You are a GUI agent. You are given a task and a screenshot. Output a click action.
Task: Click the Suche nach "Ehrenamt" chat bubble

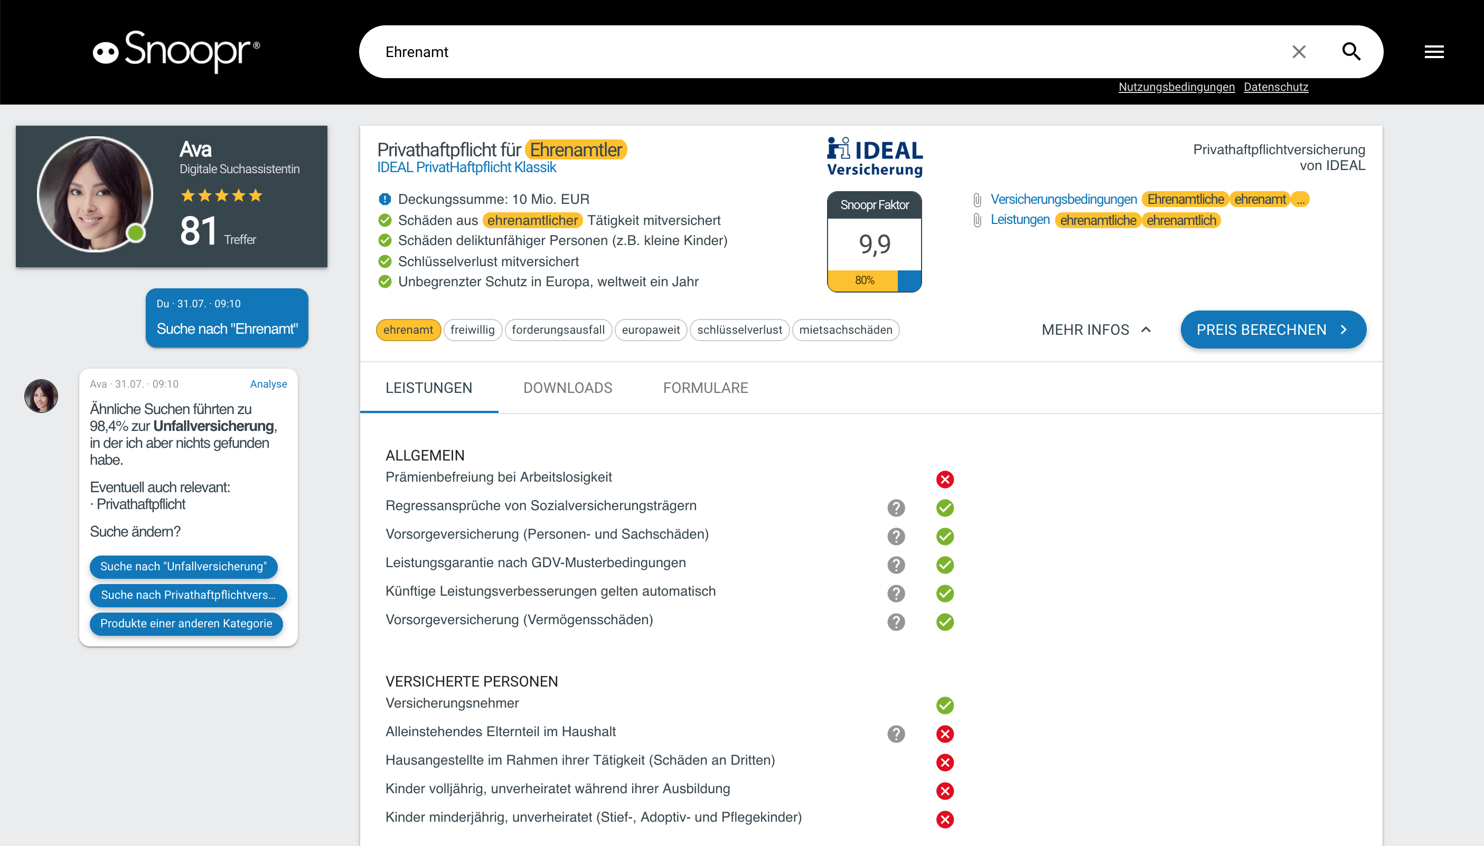(x=227, y=318)
